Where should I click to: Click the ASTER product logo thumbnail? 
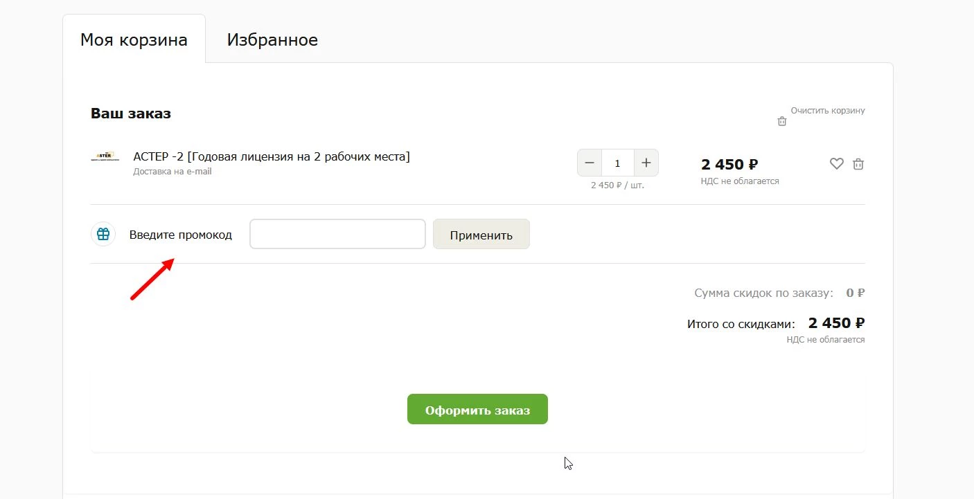pos(105,157)
